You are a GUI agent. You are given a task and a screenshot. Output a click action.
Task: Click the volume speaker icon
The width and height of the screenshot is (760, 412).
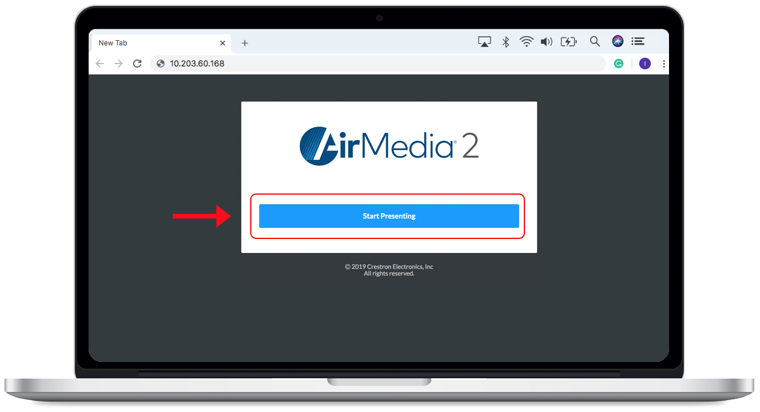[547, 42]
